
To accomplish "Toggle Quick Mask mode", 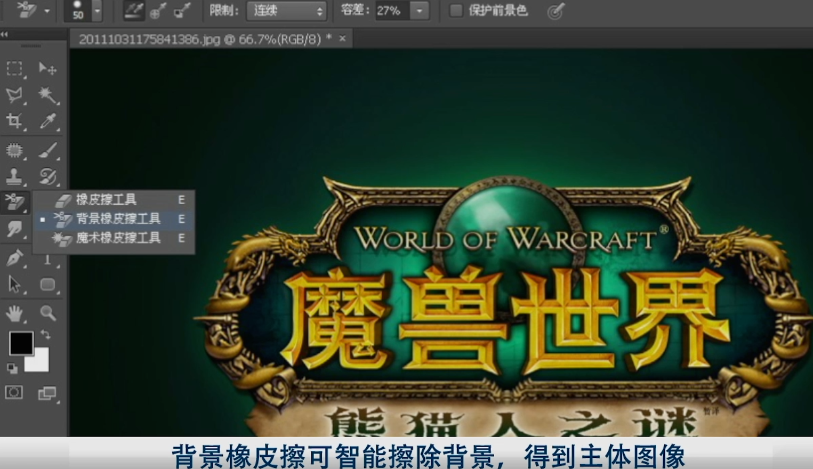I will click(x=14, y=393).
